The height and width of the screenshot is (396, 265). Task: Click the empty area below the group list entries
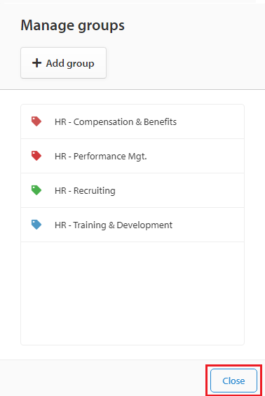click(132, 293)
